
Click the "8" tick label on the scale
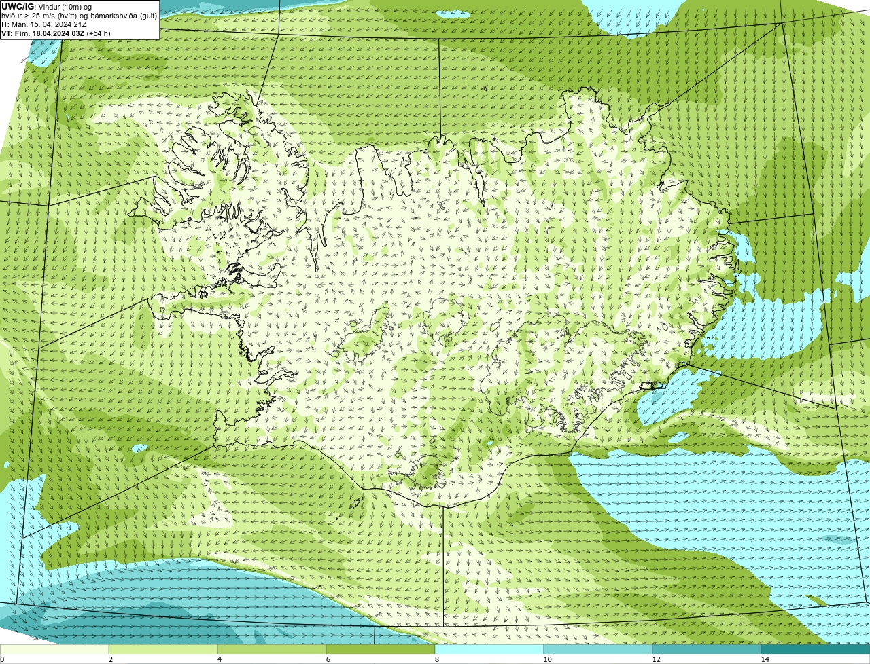(x=436, y=659)
